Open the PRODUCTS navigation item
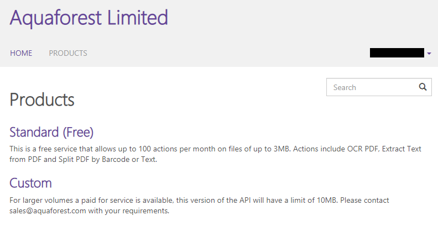438x226 pixels. tap(68, 53)
